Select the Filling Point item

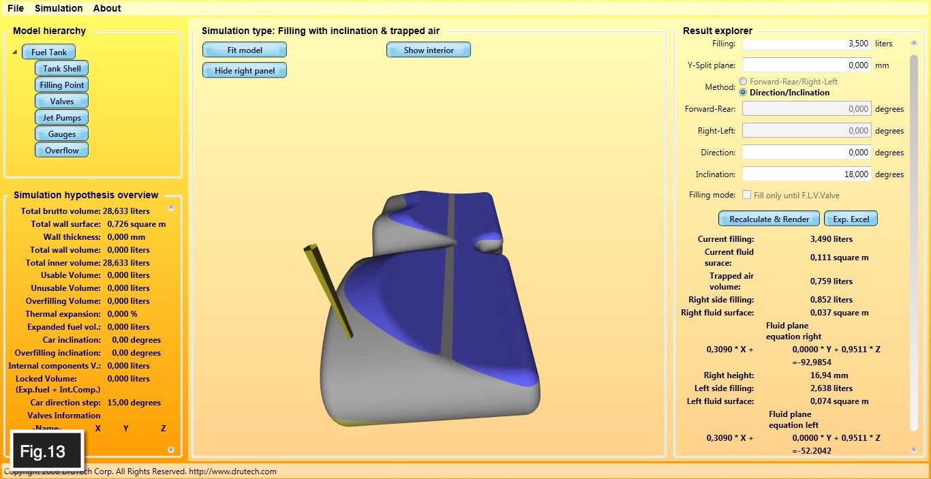point(61,85)
